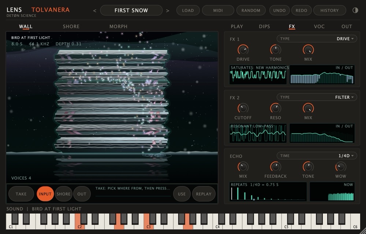Adjust the FX 2 CUTOFF knob
This screenshot has width=366, height=234.
[243, 108]
